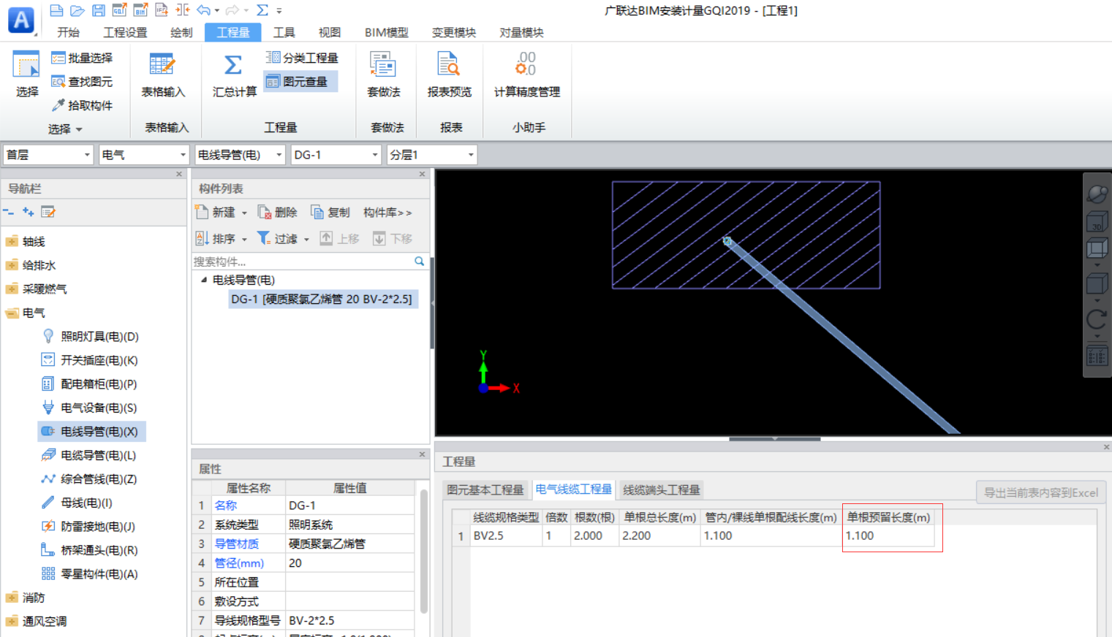This screenshot has width=1112, height=637.
Task: Open the 首层 floor dropdown
Action: pos(87,155)
